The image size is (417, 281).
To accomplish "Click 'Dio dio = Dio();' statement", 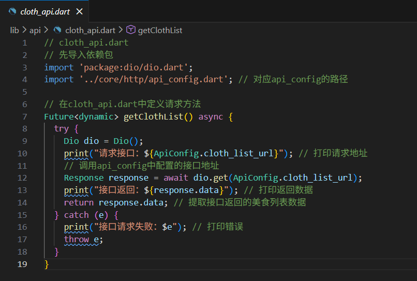I will 103,141.
